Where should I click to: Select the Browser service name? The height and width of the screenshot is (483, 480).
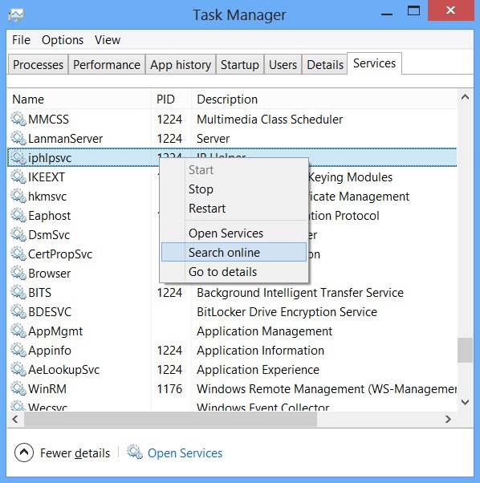tap(49, 274)
